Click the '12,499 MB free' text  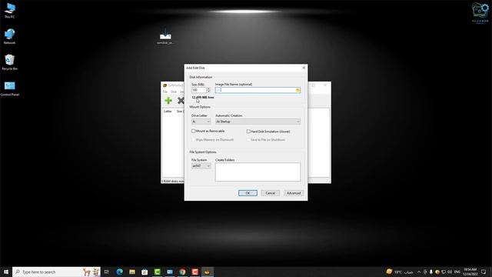tap(203, 98)
